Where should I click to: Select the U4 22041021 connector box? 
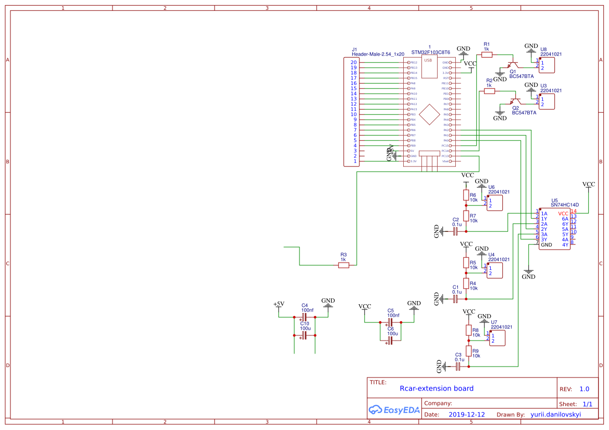[x=494, y=270]
